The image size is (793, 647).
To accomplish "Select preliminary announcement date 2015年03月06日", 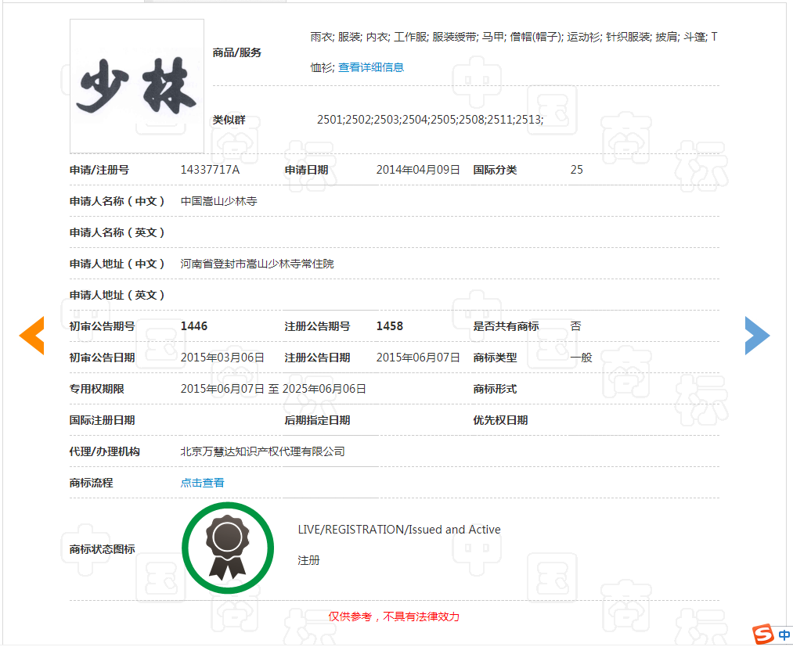I will click(x=222, y=358).
